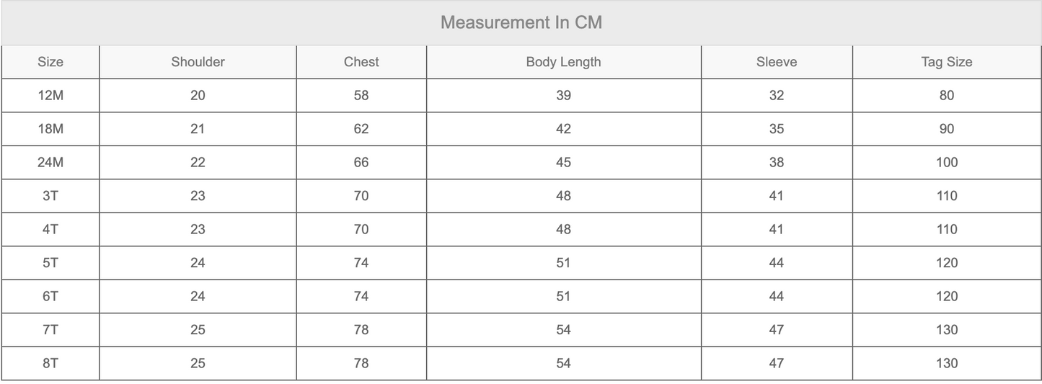Click the Measurement In CM table title
This screenshot has height=384, width=1042.
521,23
